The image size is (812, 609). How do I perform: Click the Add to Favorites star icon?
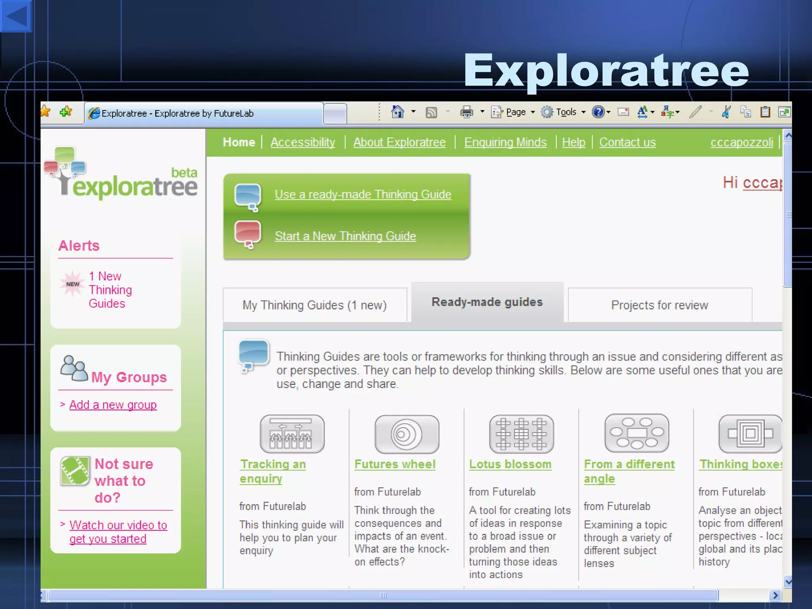pos(66,112)
